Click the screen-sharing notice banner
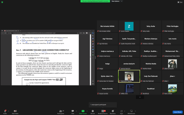The image size is (184, 115). tap(95, 1)
